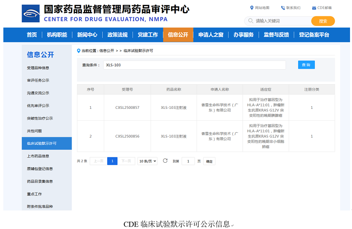
Task: Click the location pin icon by 当前位置
Action: click(78, 51)
